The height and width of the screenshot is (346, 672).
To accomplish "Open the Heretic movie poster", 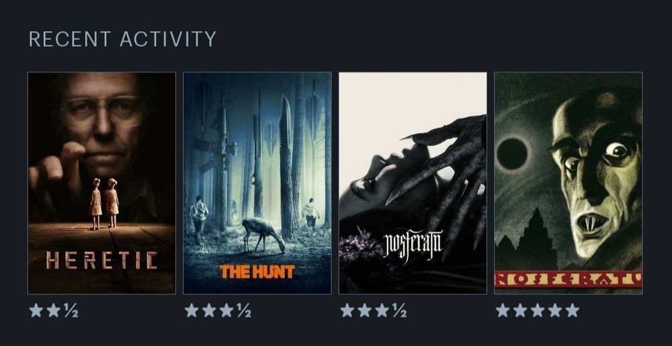I will [101, 183].
